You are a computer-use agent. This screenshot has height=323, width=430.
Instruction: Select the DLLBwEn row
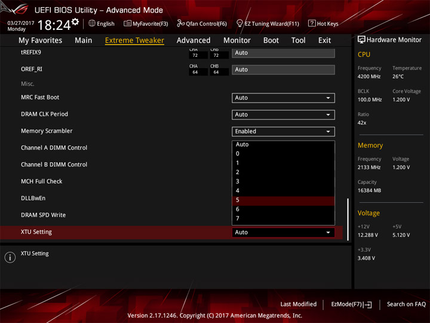pos(33,198)
